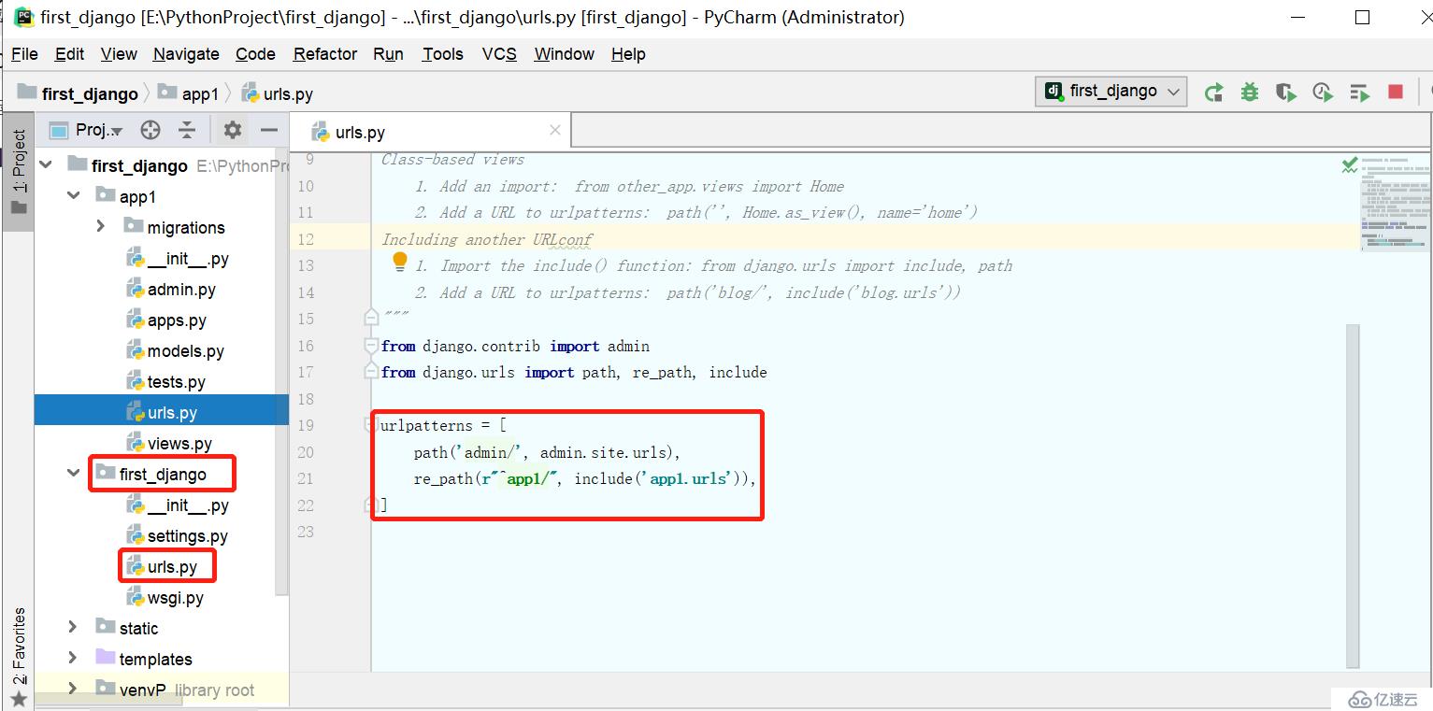Open the Run menu
The width and height of the screenshot is (1433, 711).
pos(388,54)
